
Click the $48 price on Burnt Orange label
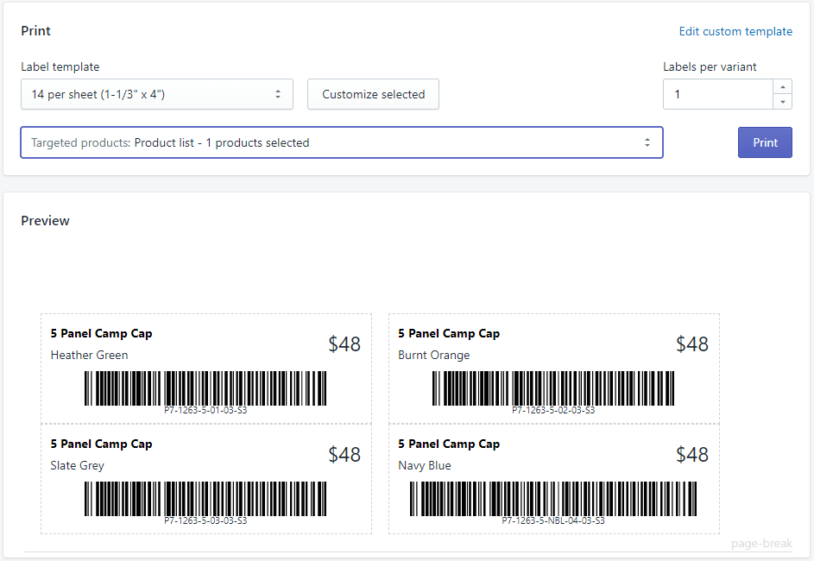point(692,344)
